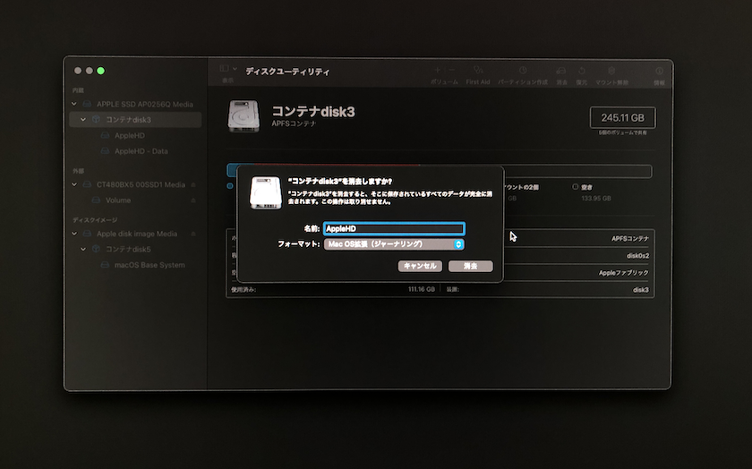752x469 pixels.
Task: Click the minus delete-volume icon in the toolbar
Action: [452, 71]
